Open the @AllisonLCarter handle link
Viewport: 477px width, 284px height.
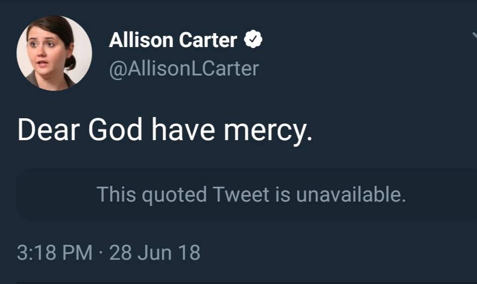point(183,68)
